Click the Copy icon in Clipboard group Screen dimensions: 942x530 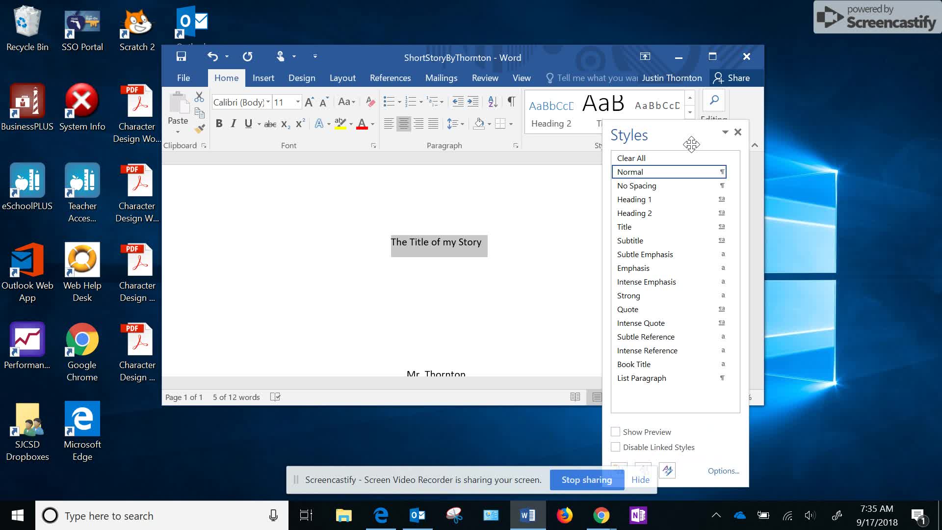(199, 113)
